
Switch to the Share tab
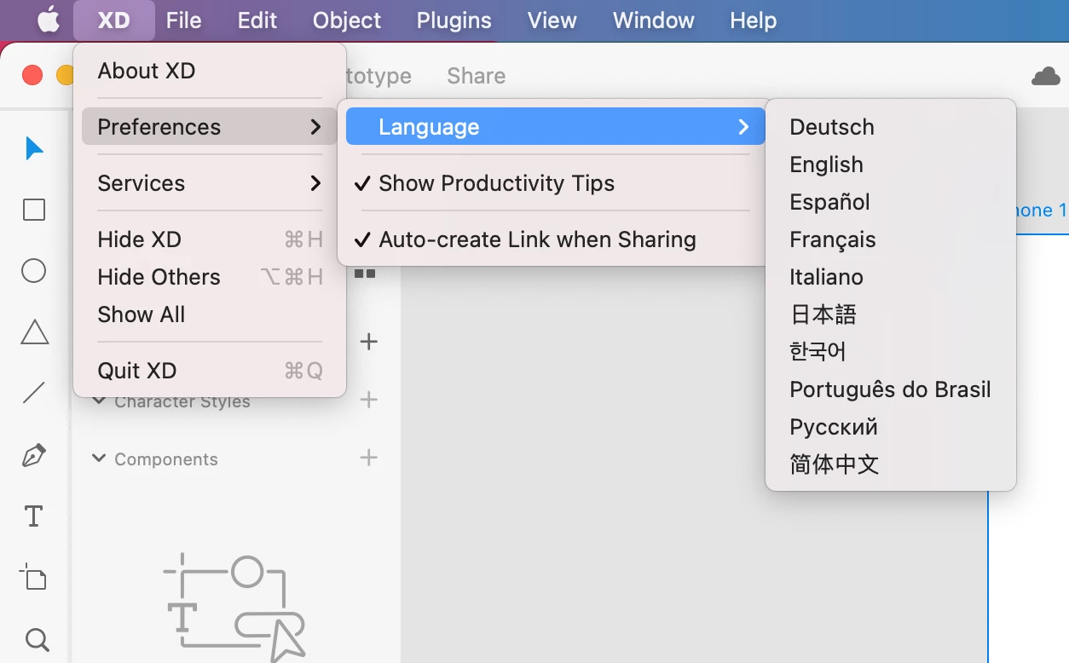tap(476, 76)
